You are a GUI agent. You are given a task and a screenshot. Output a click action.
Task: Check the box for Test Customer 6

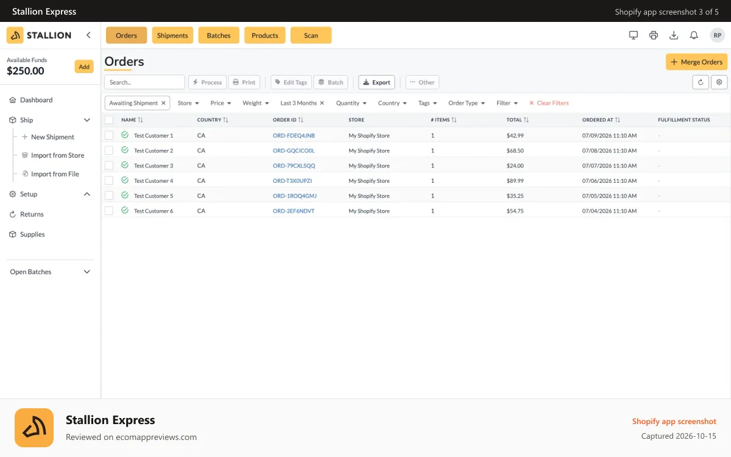pos(109,210)
